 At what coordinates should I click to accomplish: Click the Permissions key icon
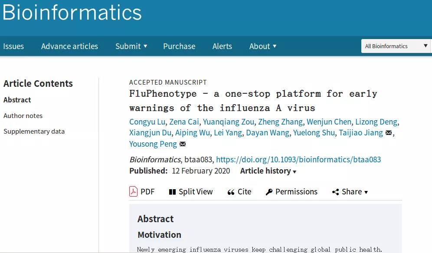(x=269, y=192)
